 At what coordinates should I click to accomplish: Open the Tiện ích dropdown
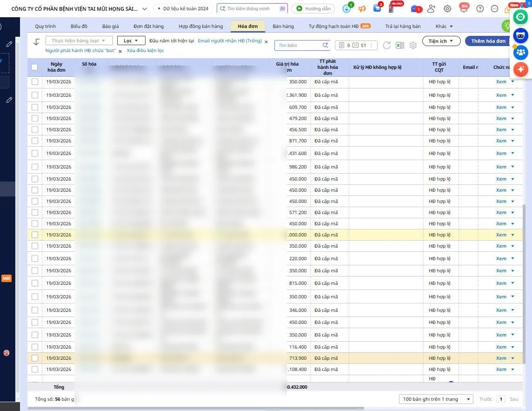(x=441, y=41)
